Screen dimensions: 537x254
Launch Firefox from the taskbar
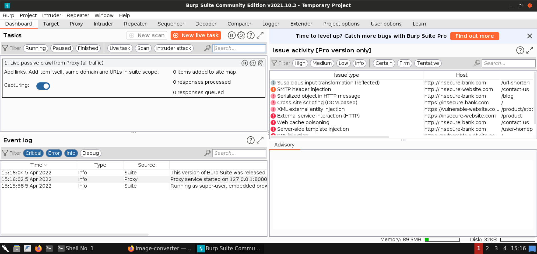point(38,248)
